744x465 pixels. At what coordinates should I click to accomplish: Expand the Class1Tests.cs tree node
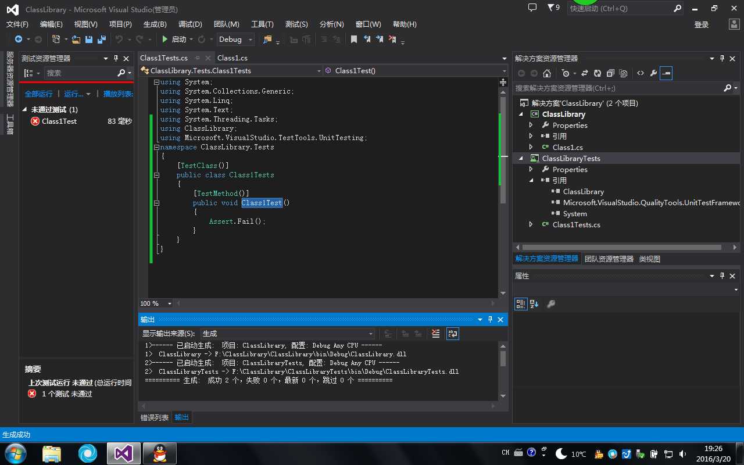point(531,225)
